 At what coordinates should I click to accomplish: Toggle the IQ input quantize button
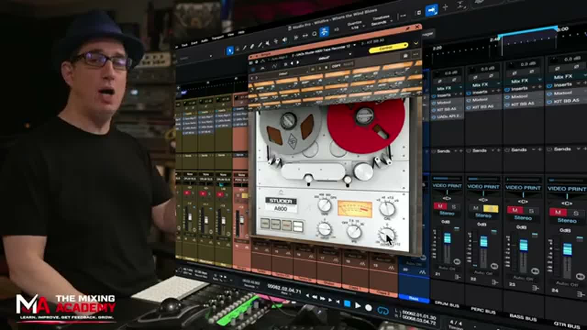(x=337, y=29)
